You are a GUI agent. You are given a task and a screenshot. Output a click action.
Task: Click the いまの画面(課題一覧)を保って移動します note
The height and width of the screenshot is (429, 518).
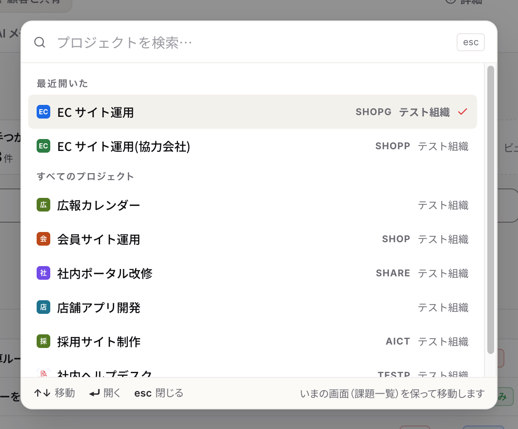(392, 394)
